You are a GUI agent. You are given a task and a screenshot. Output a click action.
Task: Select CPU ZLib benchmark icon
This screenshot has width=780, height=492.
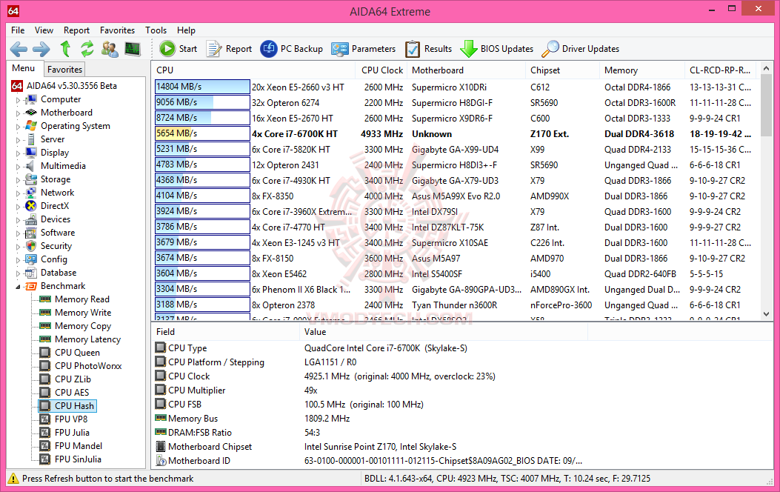(45, 379)
